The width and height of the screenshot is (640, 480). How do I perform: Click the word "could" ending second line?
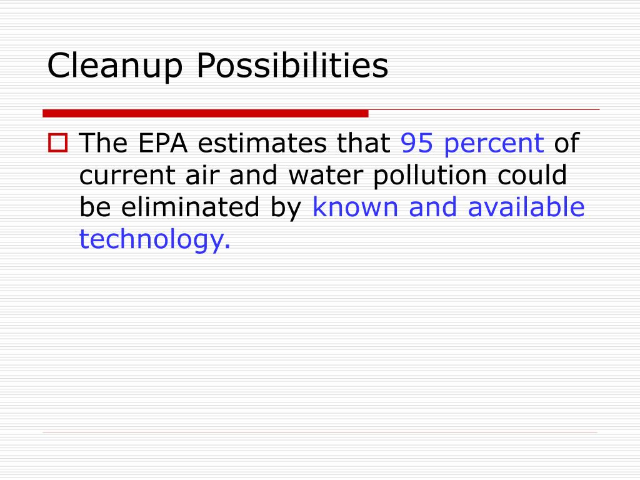(532, 175)
